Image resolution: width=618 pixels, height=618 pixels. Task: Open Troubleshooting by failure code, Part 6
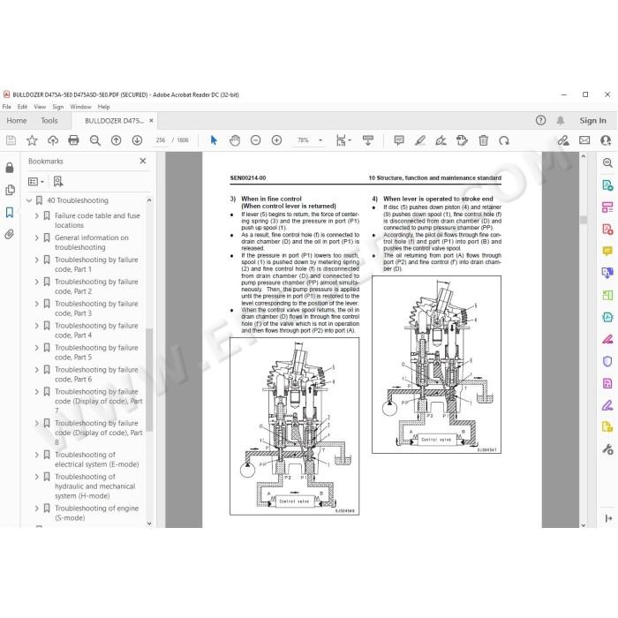96,374
